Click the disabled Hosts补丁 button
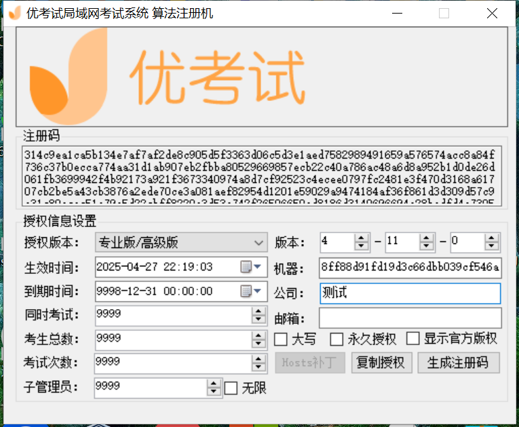This screenshot has height=427, width=519. click(x=310, y=363)
